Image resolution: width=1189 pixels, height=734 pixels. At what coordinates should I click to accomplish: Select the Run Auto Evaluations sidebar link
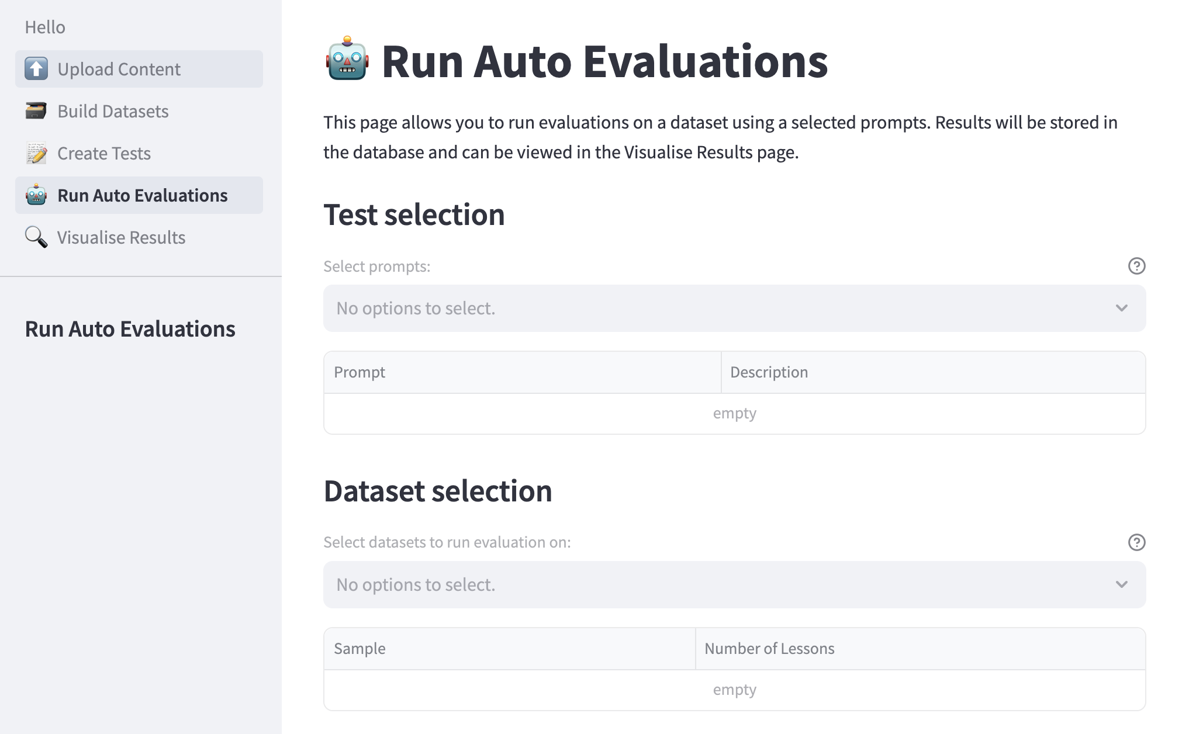pyautogui.click(x=143, y=195)
